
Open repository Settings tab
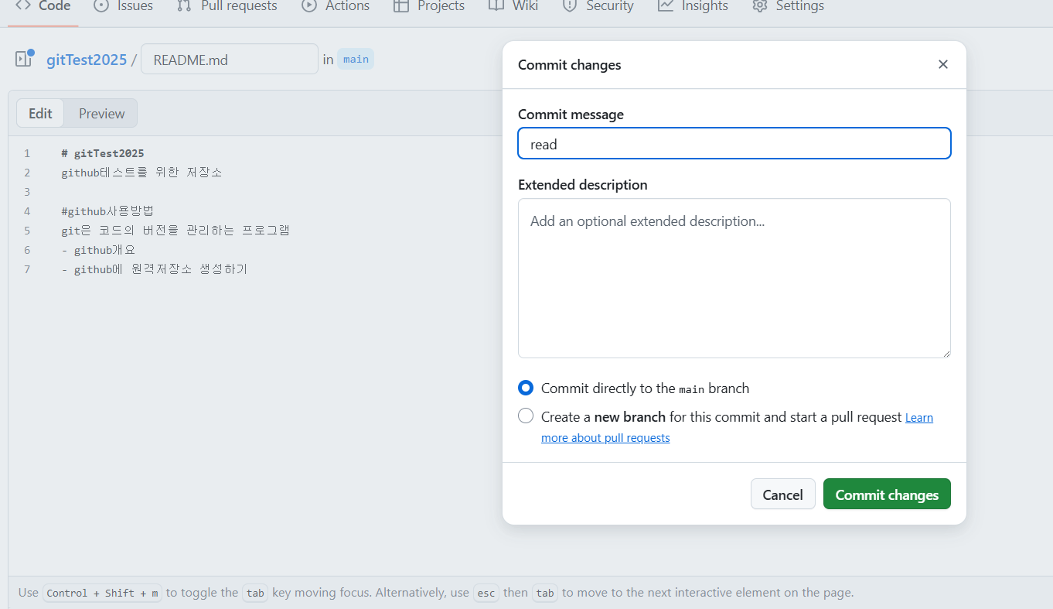(x=788, y=6)
